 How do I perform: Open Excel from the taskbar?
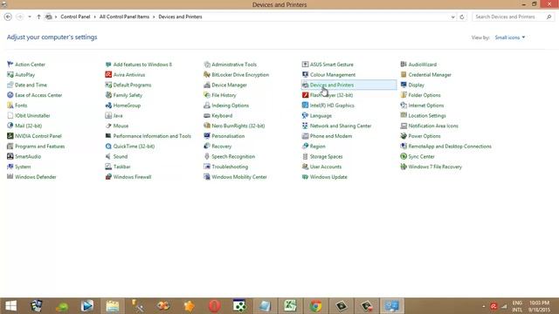coord(290,306)
